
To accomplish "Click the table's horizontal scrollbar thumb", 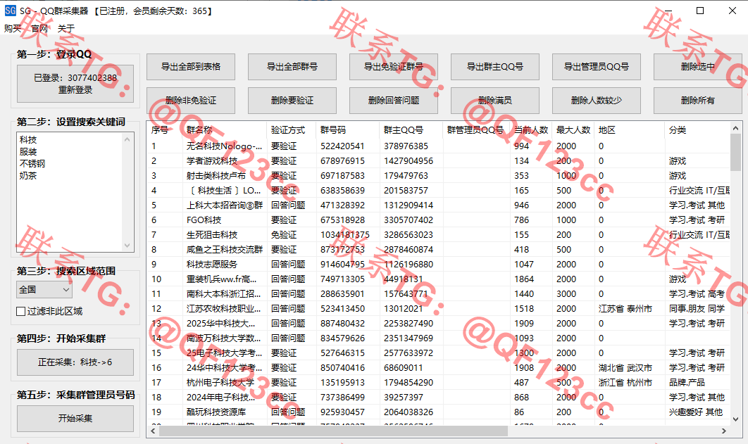I will 333,431.
